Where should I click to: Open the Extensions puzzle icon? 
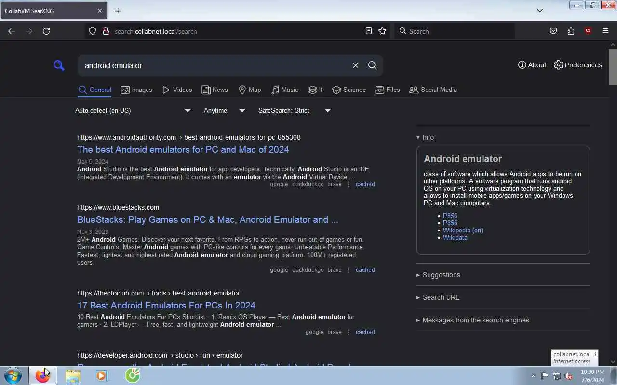(x=571, y=31)
